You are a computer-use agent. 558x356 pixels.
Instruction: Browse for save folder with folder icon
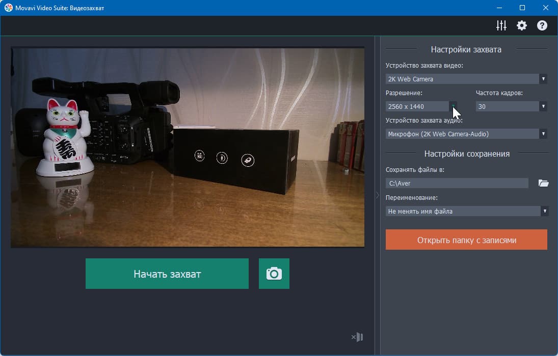543,183
